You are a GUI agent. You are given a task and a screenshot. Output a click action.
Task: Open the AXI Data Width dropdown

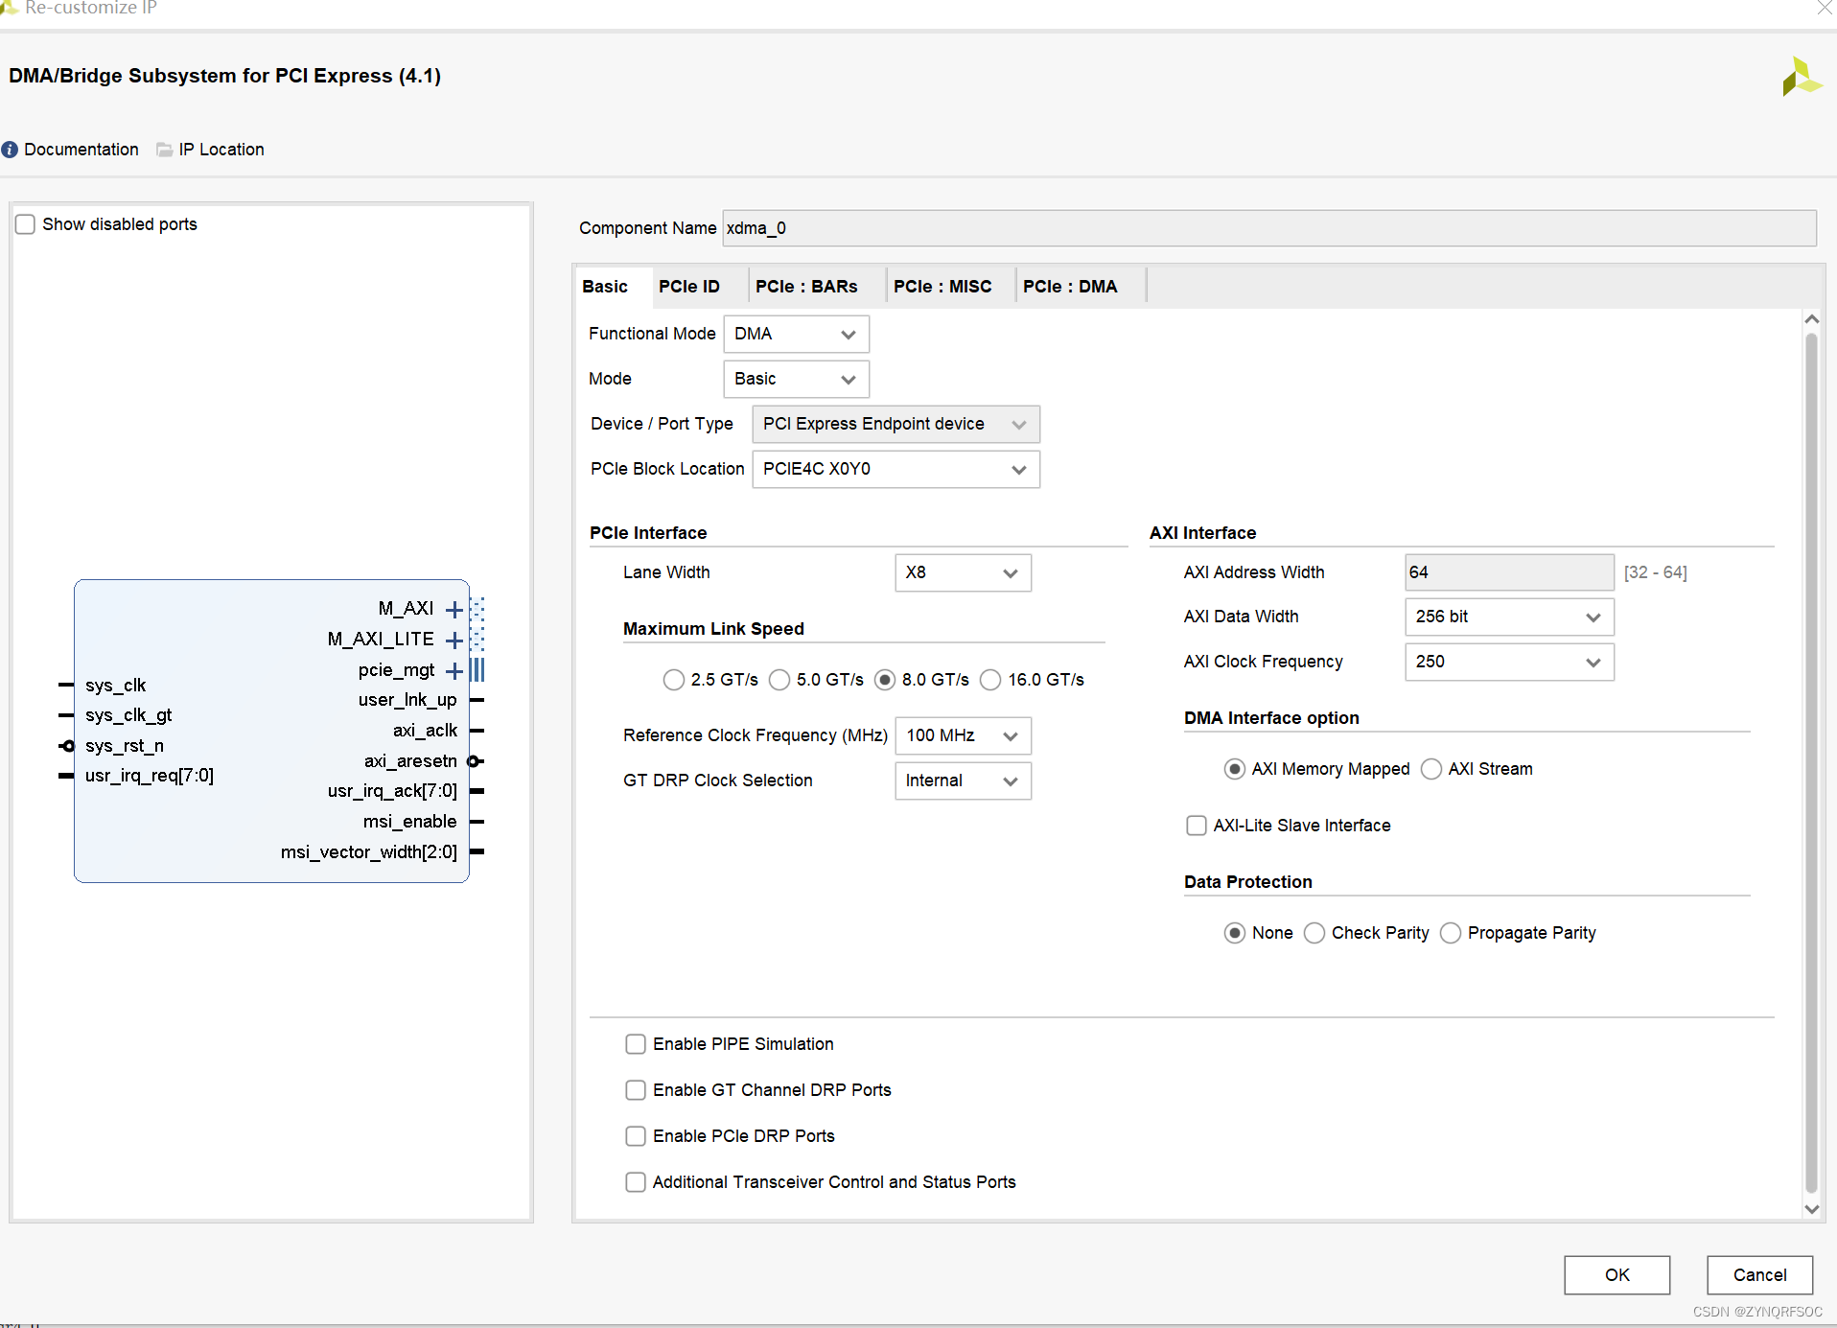[x=1508, y=617]
